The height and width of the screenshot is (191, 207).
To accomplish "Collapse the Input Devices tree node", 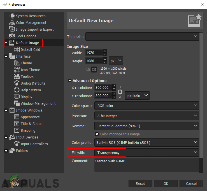I will [6, 137].
